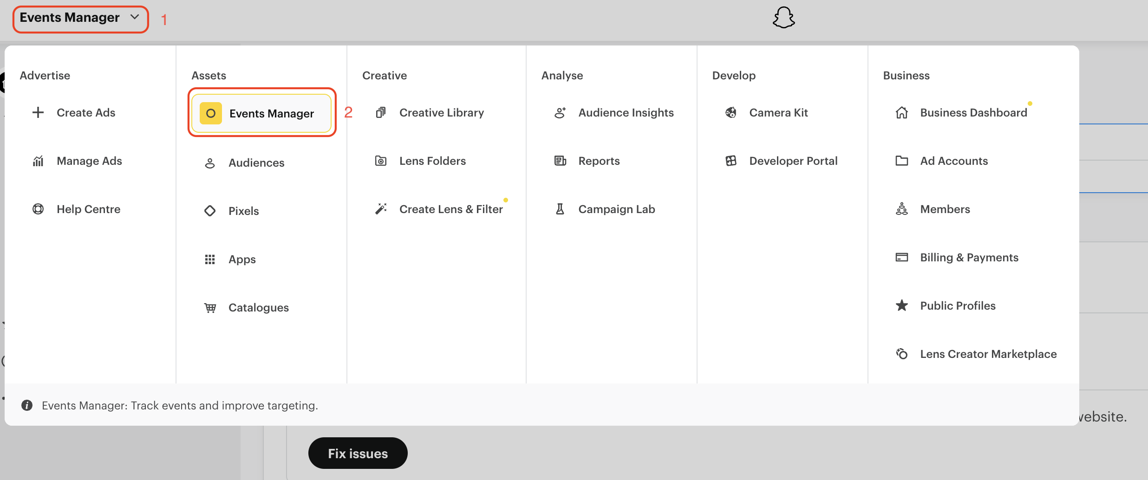Viewport: 1148px width, 480px height.
Task: Click the Snapchat ghost logo
Action: click(x=783, y=18)
